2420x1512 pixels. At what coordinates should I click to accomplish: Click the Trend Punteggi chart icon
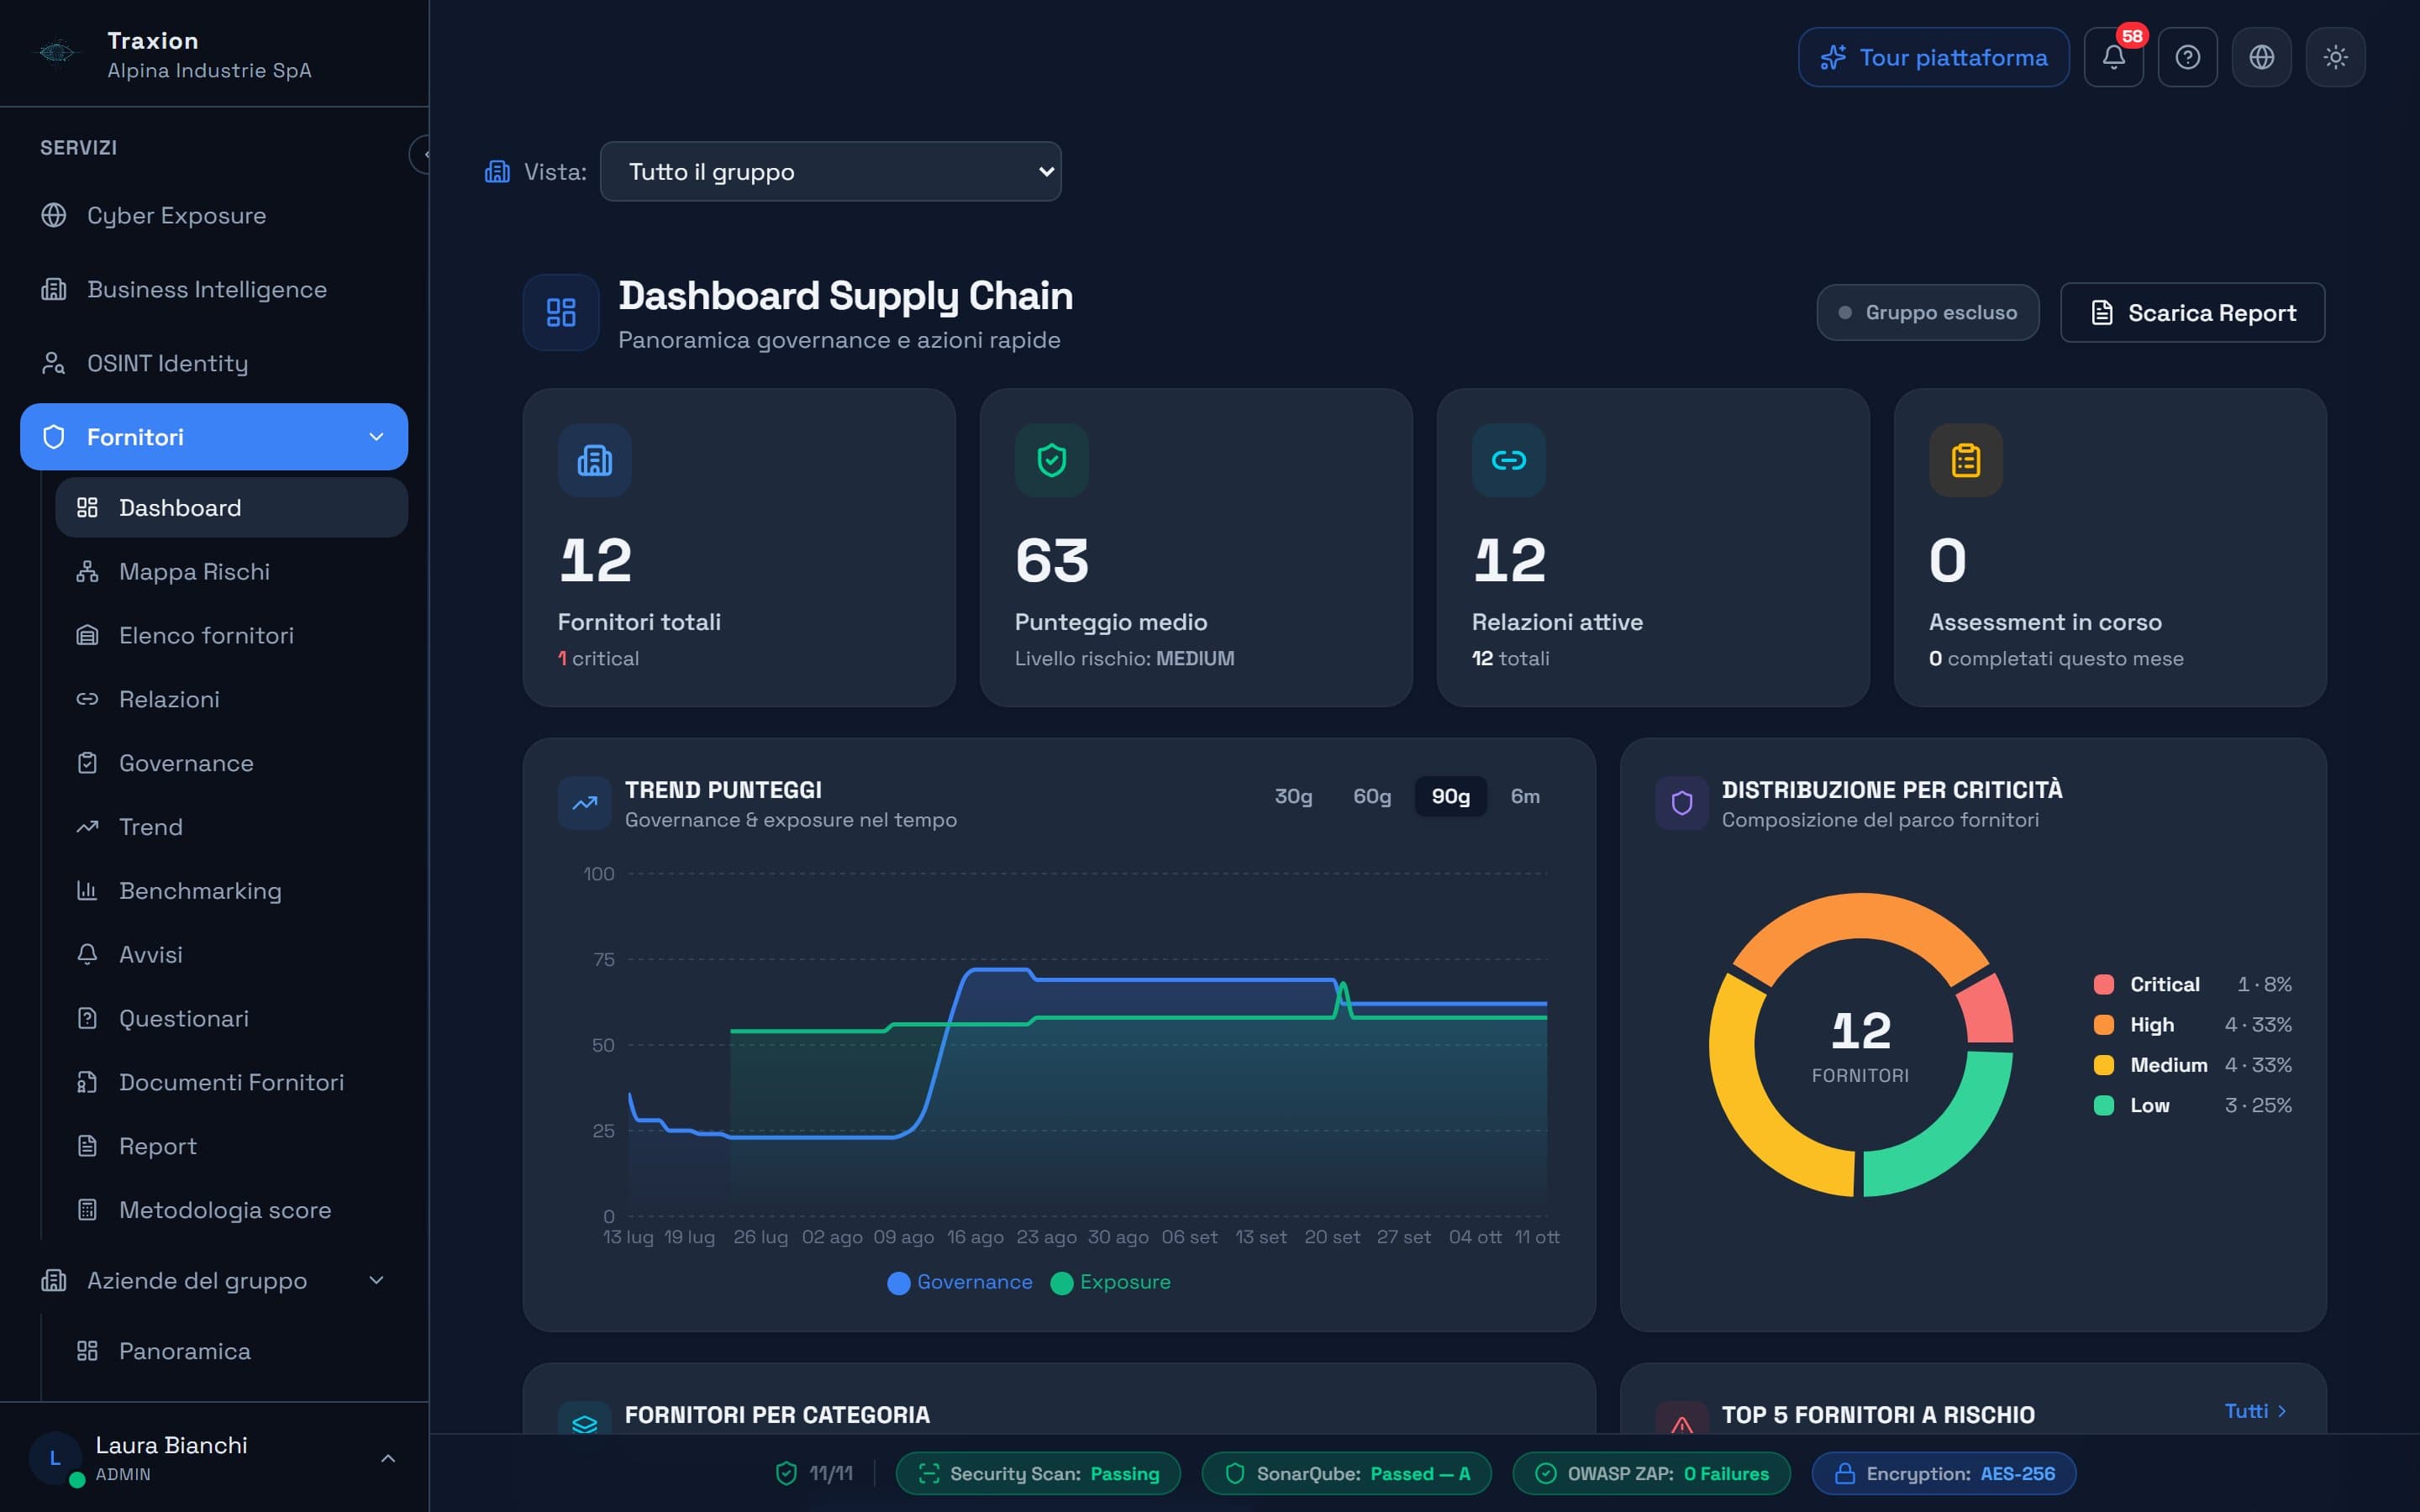[x=585, y=803]
